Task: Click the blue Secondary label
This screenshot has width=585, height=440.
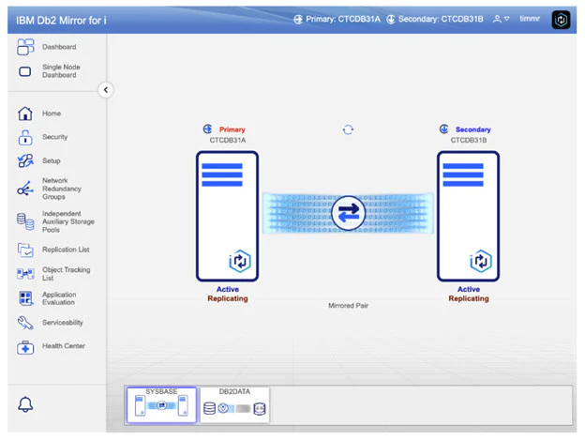Action: click(x=473, y=129)
